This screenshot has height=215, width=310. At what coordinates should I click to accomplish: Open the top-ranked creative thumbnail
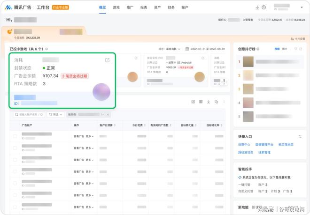pyautogui.click(x=248, y=61)
